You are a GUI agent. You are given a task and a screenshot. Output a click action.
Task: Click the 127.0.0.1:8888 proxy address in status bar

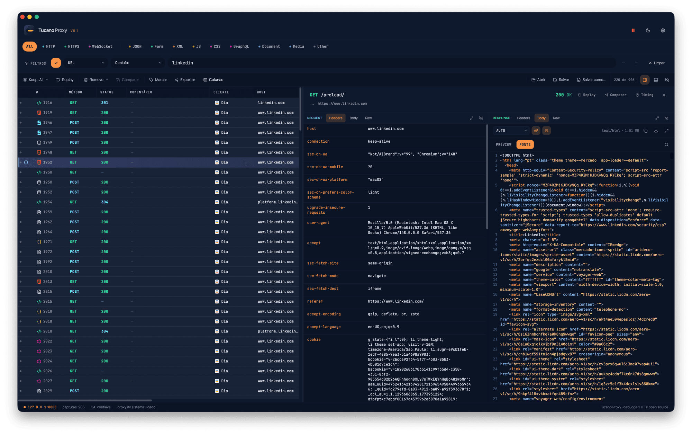pyautogui.click(x=42, y=407)
